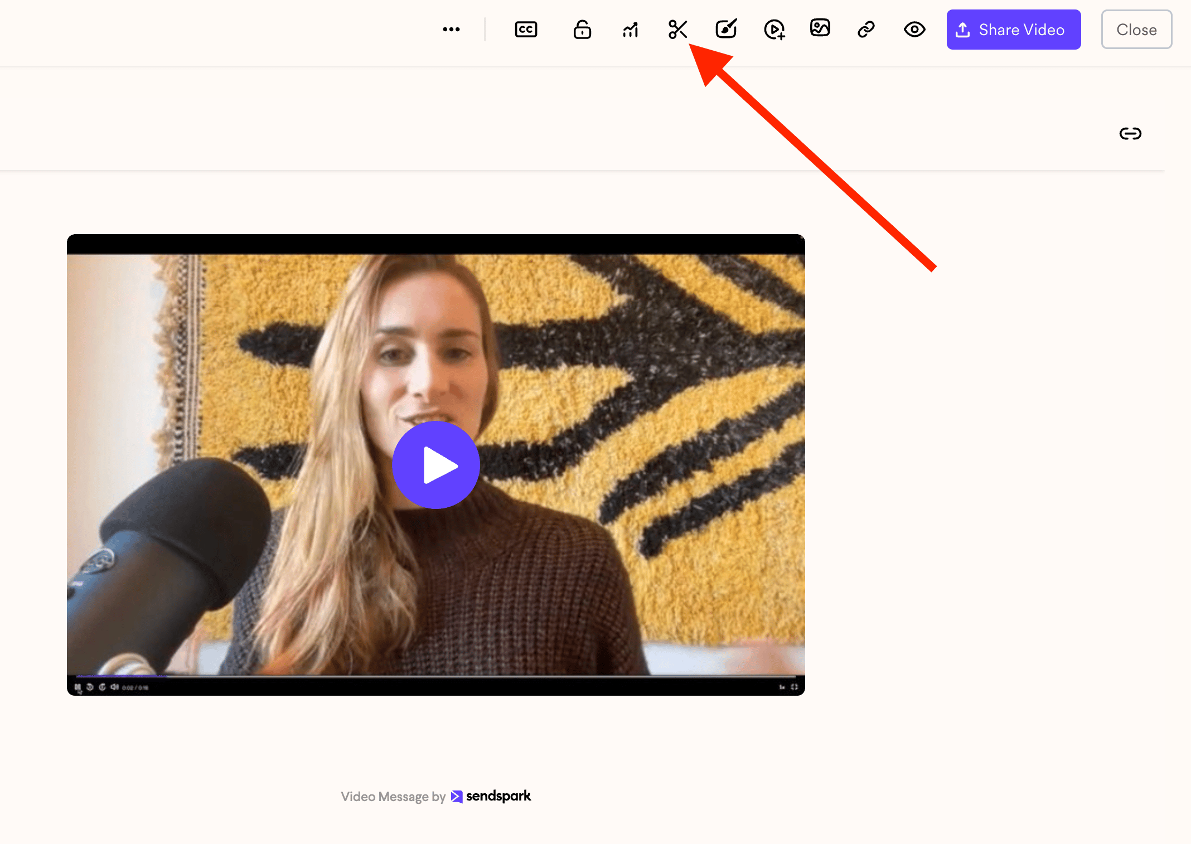Click the video progress bar

click(436, 676)
